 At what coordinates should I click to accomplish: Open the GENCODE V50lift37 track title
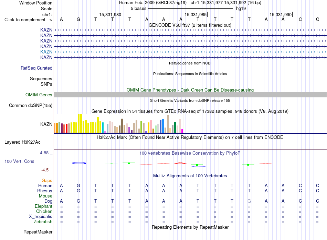click(190, 25)
